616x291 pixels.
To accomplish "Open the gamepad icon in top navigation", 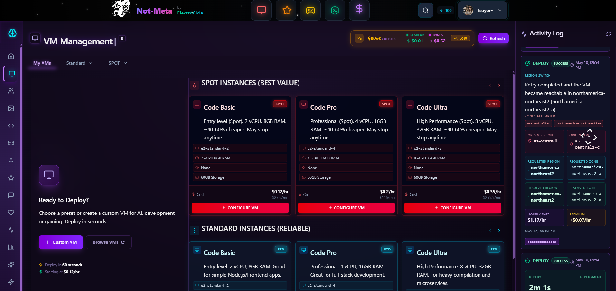I will coord(310,10).
